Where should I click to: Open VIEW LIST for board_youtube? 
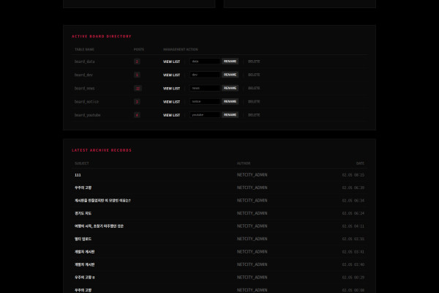tap(171, 115)
